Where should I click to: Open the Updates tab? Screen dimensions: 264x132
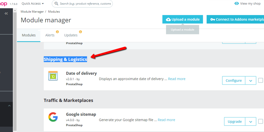click(x=71, y=35)
